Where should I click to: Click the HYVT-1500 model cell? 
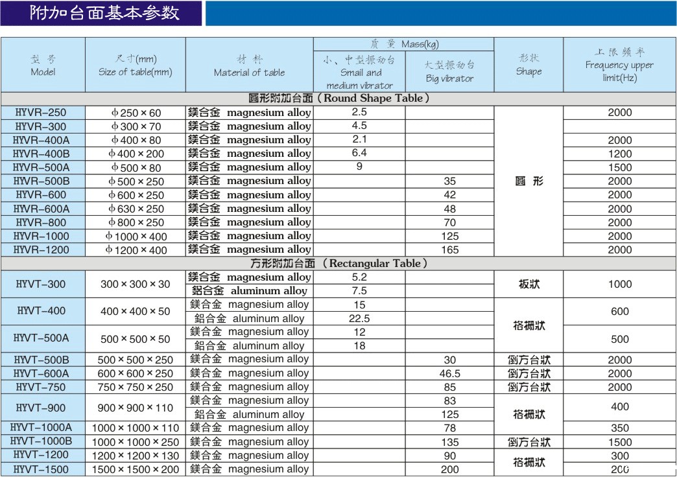click(x=42, y=469)
